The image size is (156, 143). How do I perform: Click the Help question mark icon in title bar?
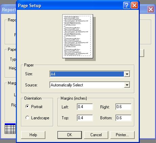tap(127, 5)
